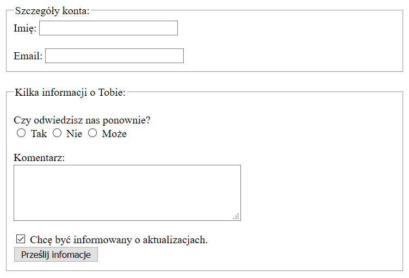Click the 'Czy odwiedzisz nas ponownie?' question
409x278 pixels.
[x=82, y=120]
